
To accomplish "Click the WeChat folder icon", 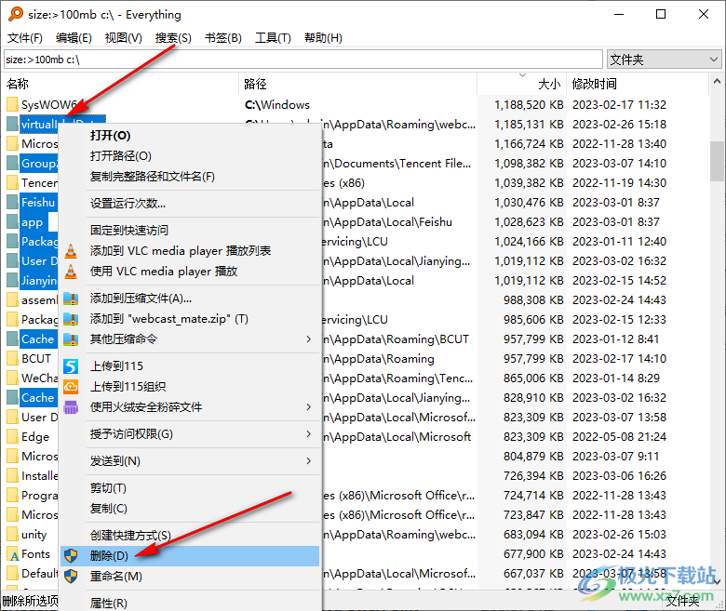I will pyautogui.click(x=12, y=378).
